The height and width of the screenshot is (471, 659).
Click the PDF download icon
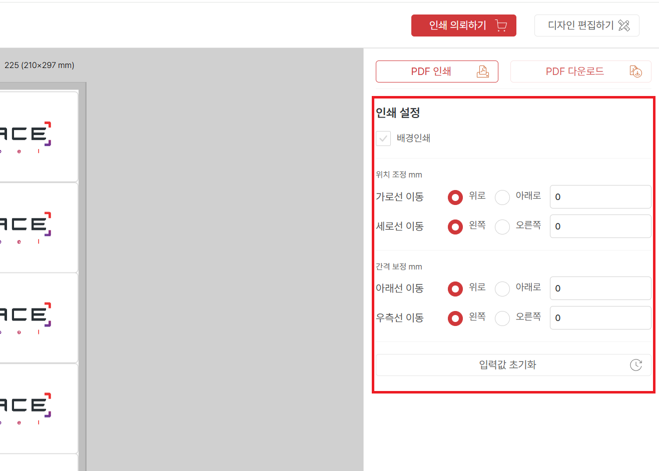point(635,71)
